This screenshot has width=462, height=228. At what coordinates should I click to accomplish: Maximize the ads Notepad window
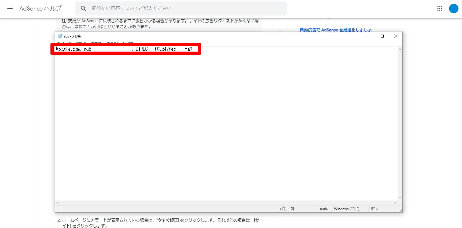382,36
